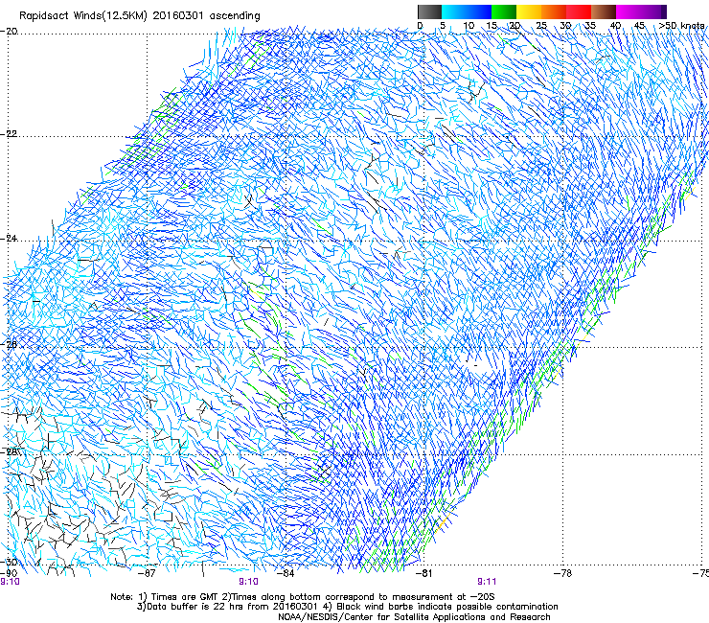Click the '-20' latitude axis label
709x623 pixels.
pos(9,32)
